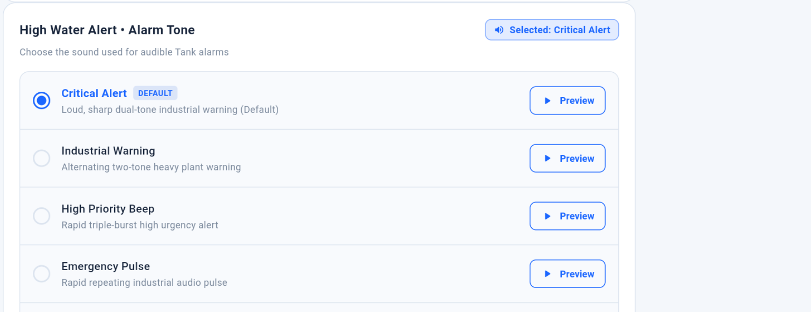Click play triangle icon for Critical Alert
811x312 pixels.
click(x=547, y=101)
